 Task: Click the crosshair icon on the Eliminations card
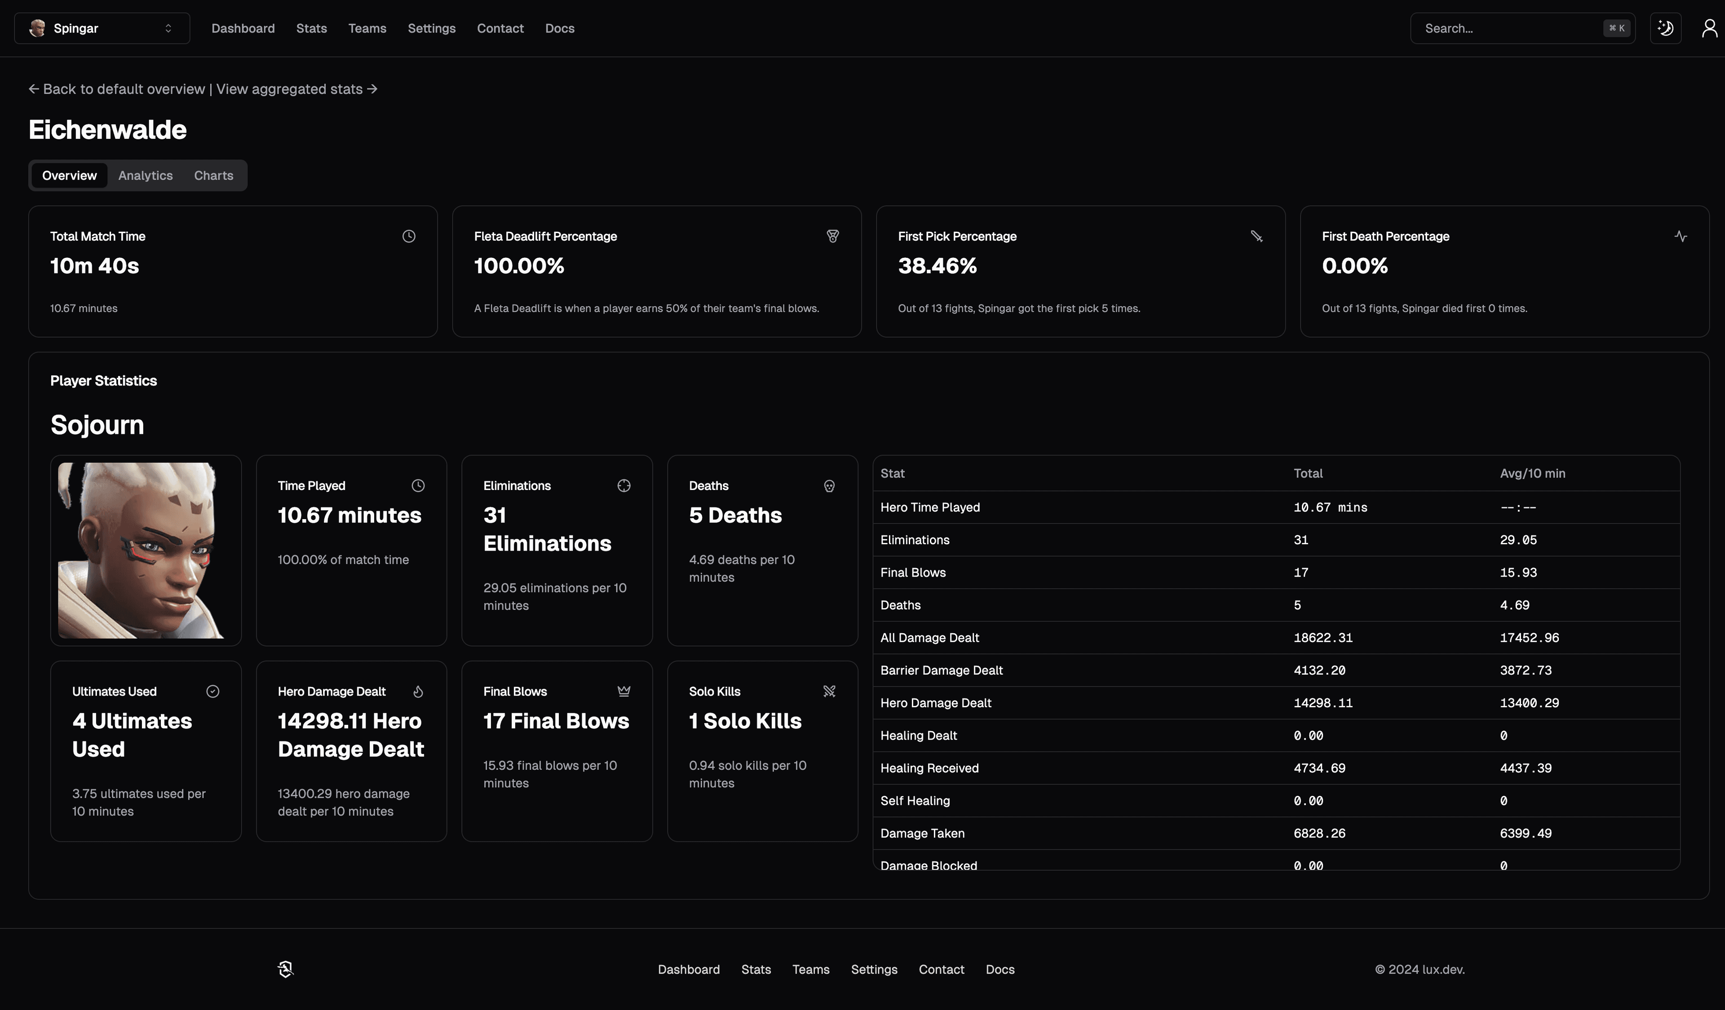(624, 485)
